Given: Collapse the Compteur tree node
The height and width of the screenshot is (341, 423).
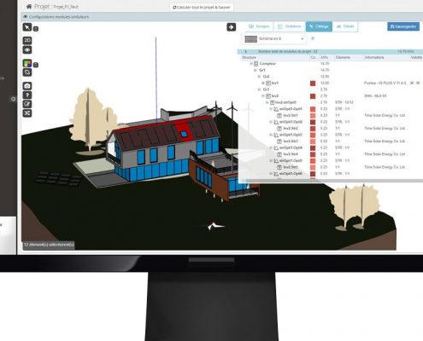Looking at the screenshot, I should (x=251, y=64).
